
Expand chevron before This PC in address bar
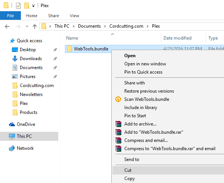coord(50,26)
